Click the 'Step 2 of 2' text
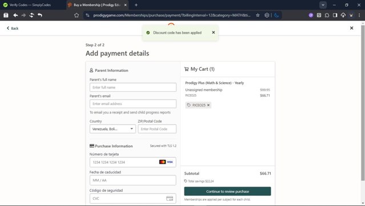 (95, 45)
